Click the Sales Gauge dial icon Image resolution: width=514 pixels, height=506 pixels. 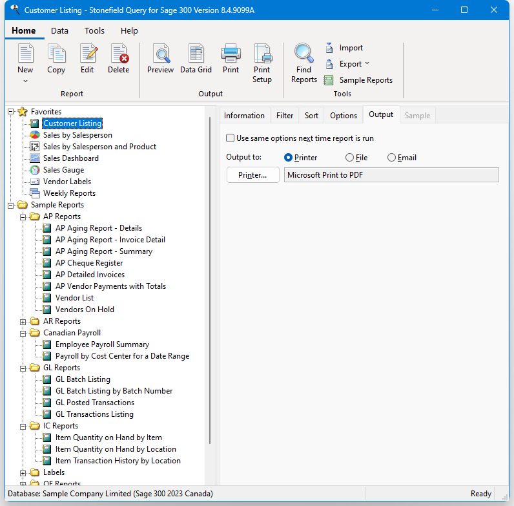pyautogui.click(x=35, y=170)
